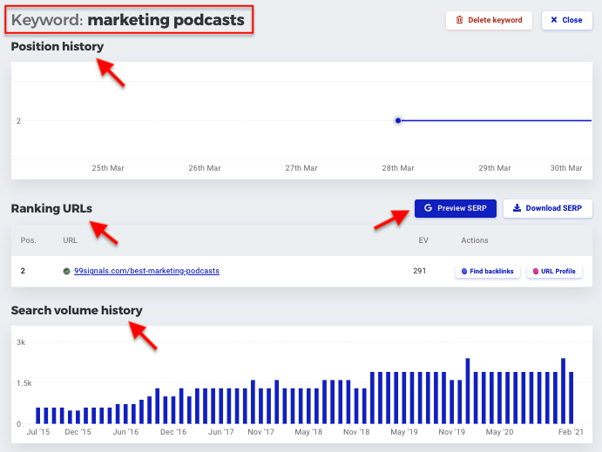This screenshot has width=602, height=452.
Task: Click the pink dot icon in URL Profile
Action: point(536,271)
